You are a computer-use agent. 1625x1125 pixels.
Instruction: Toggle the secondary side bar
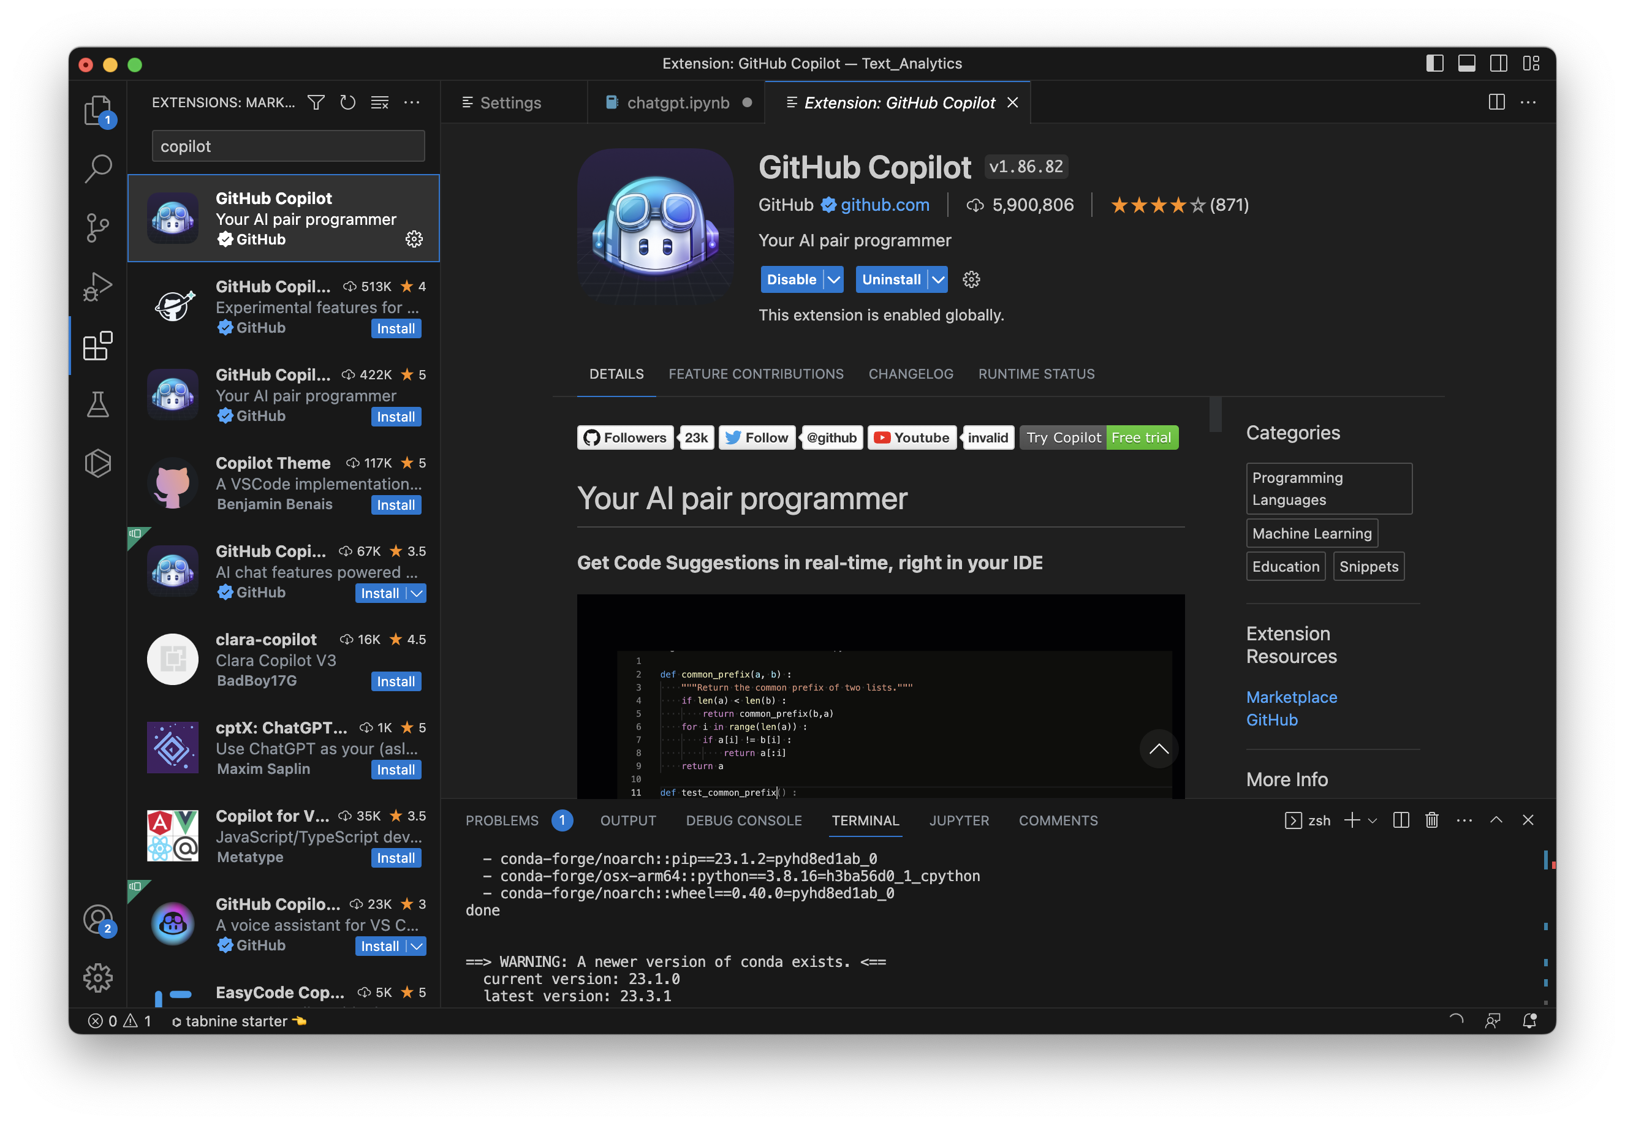pyautogui.click(x=1498, y=63)
